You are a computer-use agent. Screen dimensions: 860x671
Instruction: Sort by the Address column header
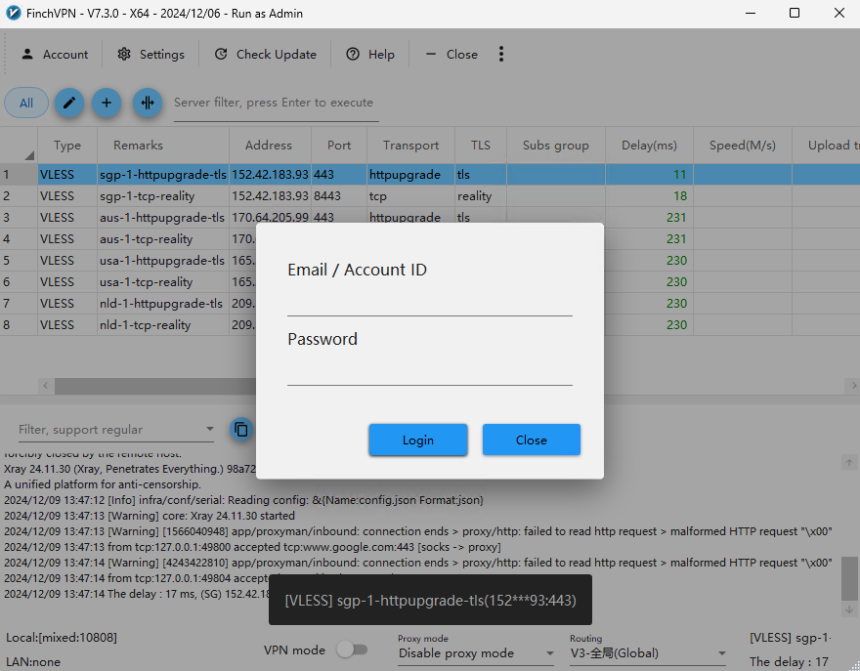(270, 146)
